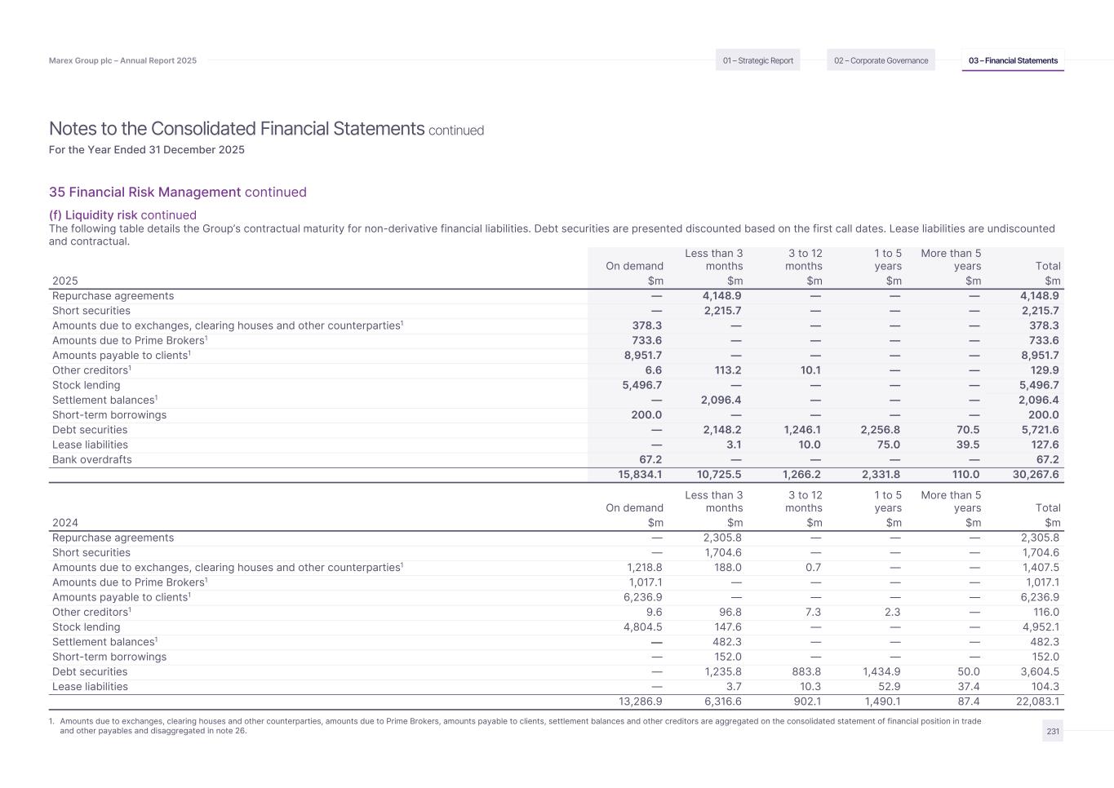Click the Notes to the Consolidated Financial Statements title
The width and height of the screenshot is (1114, 788).
tap(237, 129)
